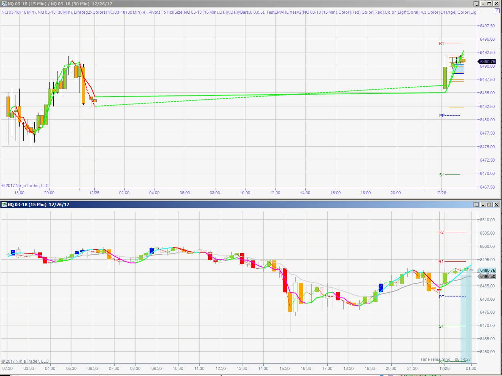This screenshot has width=502, height=376.
Task: Click the PP pivot label in lower chart
Action: pyautogui.click(x=441, y=297)
